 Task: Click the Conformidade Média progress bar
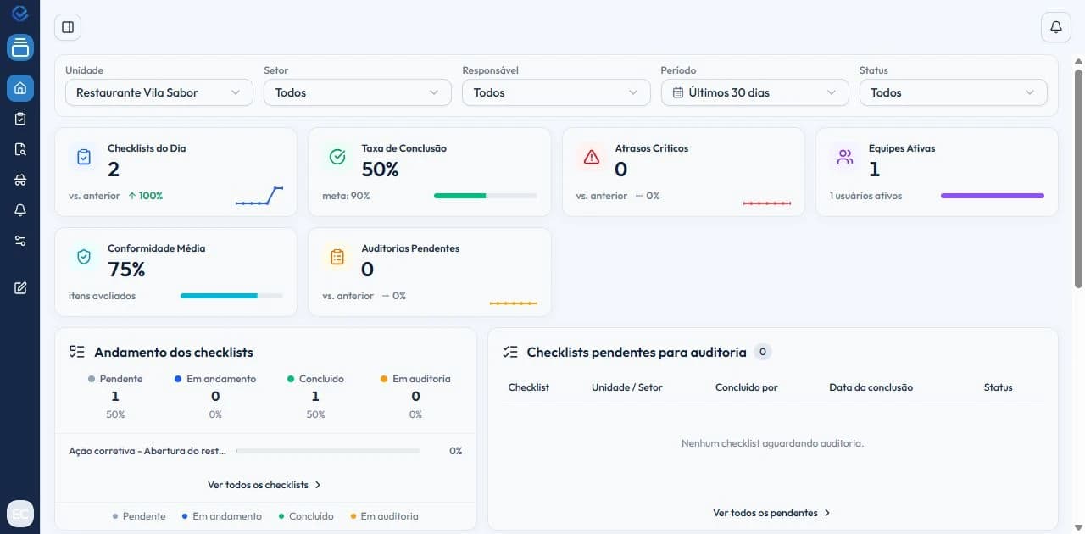coord(231,296)
